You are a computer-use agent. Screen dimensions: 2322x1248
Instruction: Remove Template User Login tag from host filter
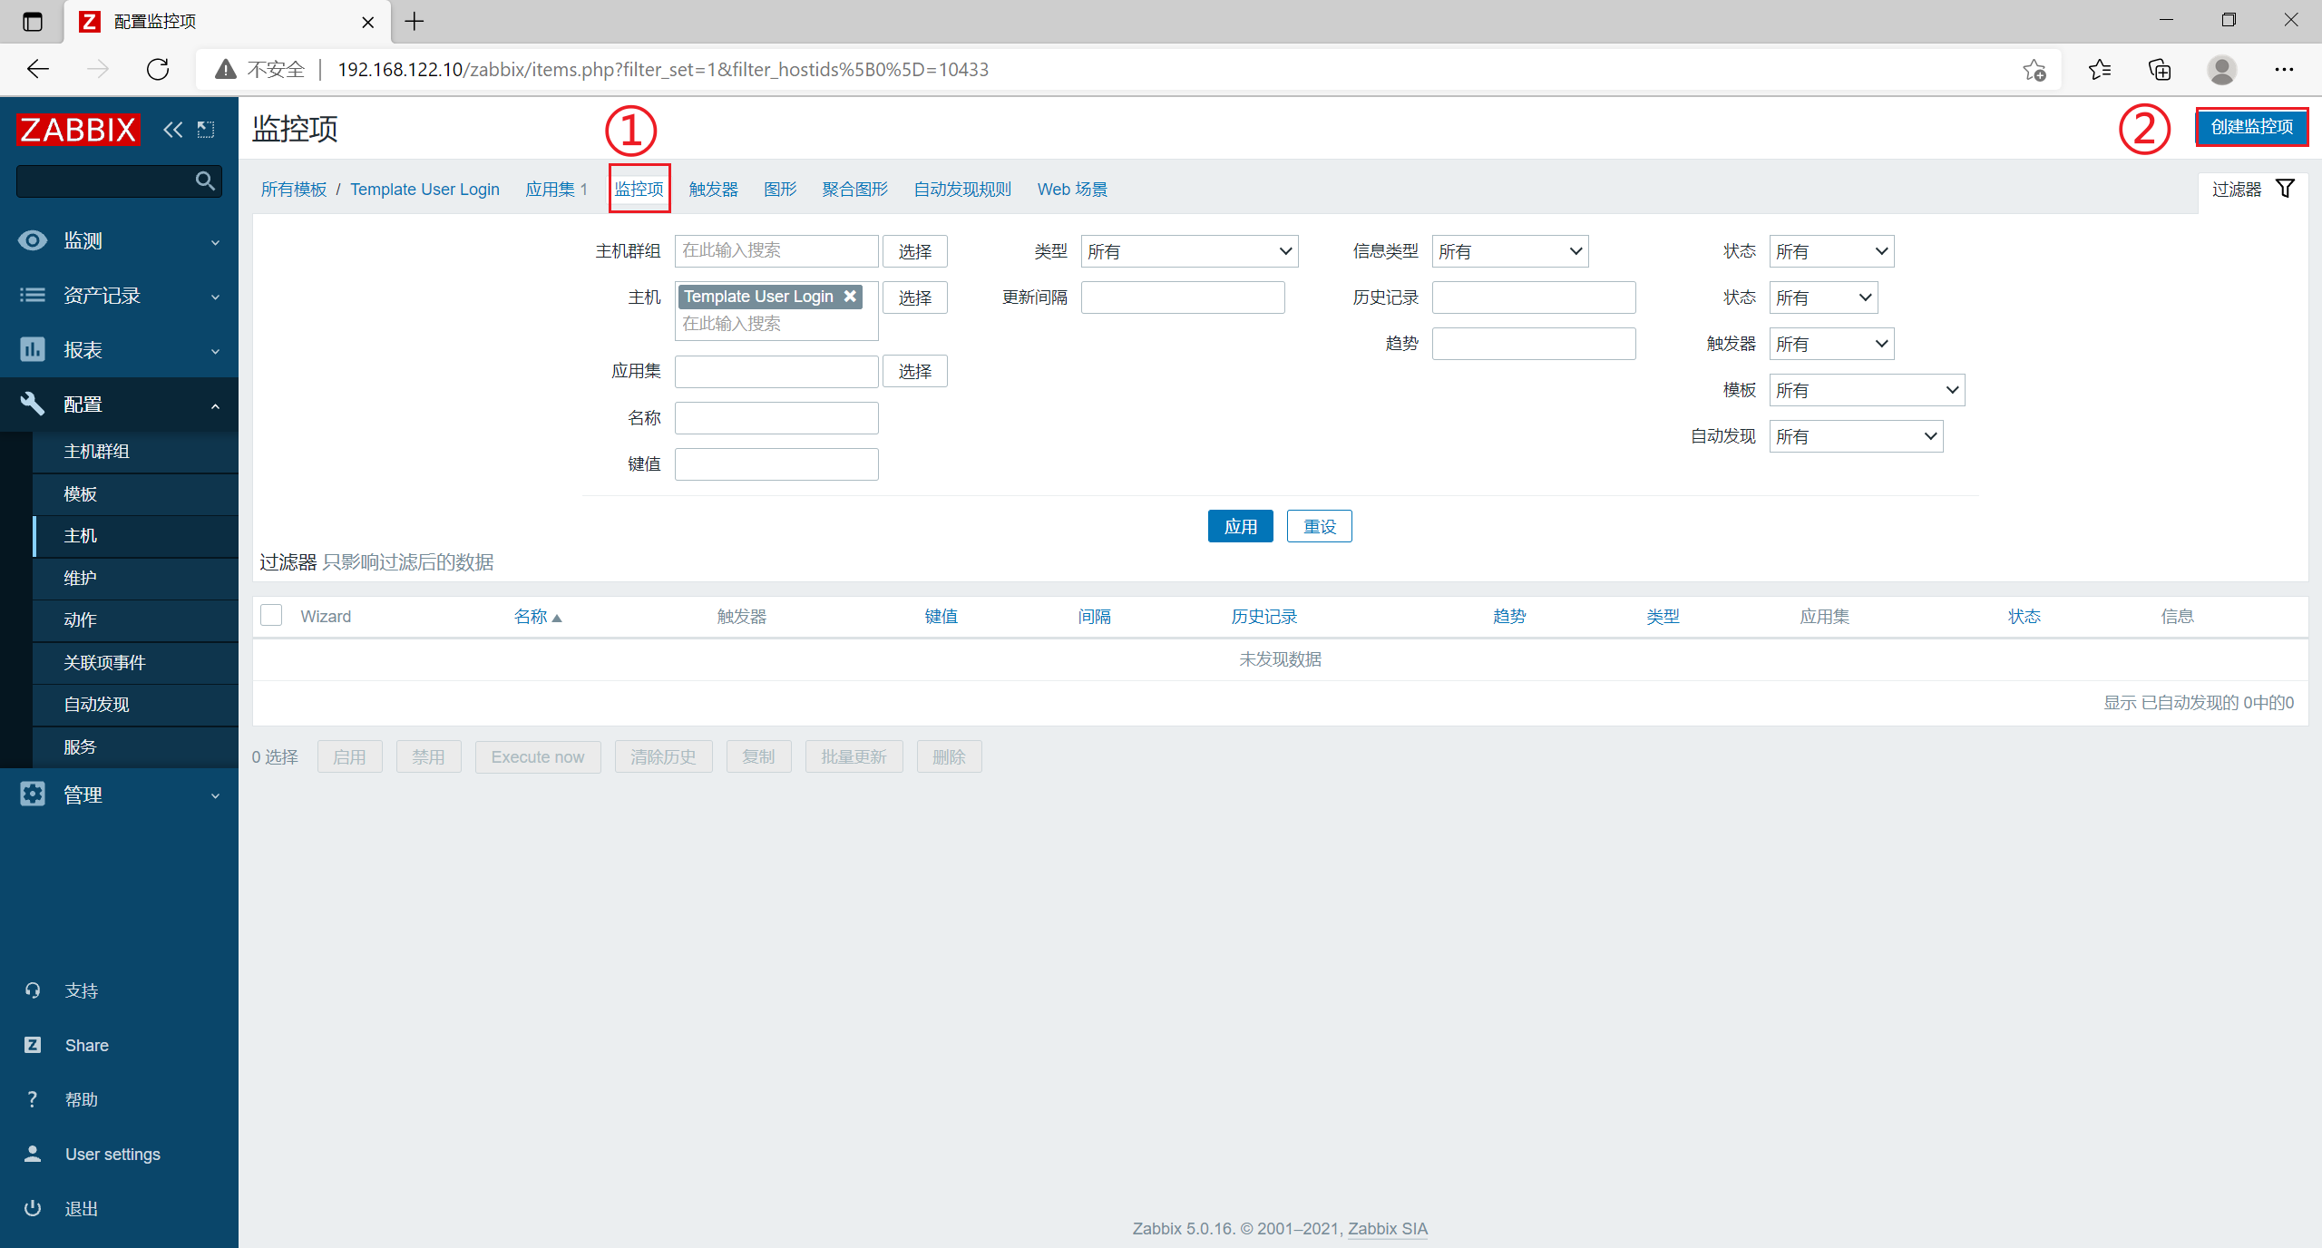850,296
